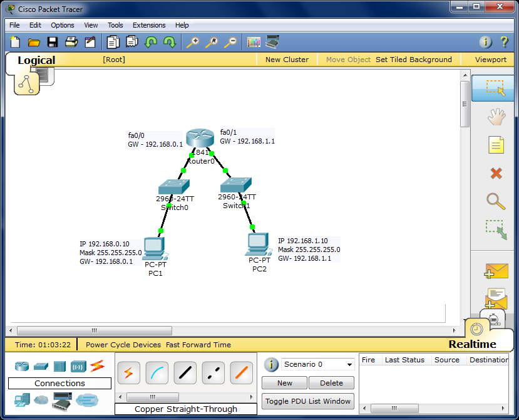This screenshot has height=420, width=519.
Task: Choose the Add Simple PDU envelope tool
Action: pyautogui.click(x=495, y=271)
